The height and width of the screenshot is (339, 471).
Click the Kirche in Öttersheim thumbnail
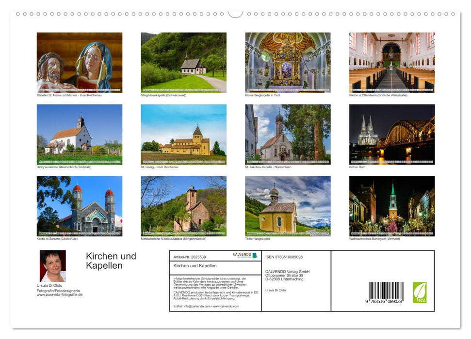pyautogui.click(x=390, y=62)
